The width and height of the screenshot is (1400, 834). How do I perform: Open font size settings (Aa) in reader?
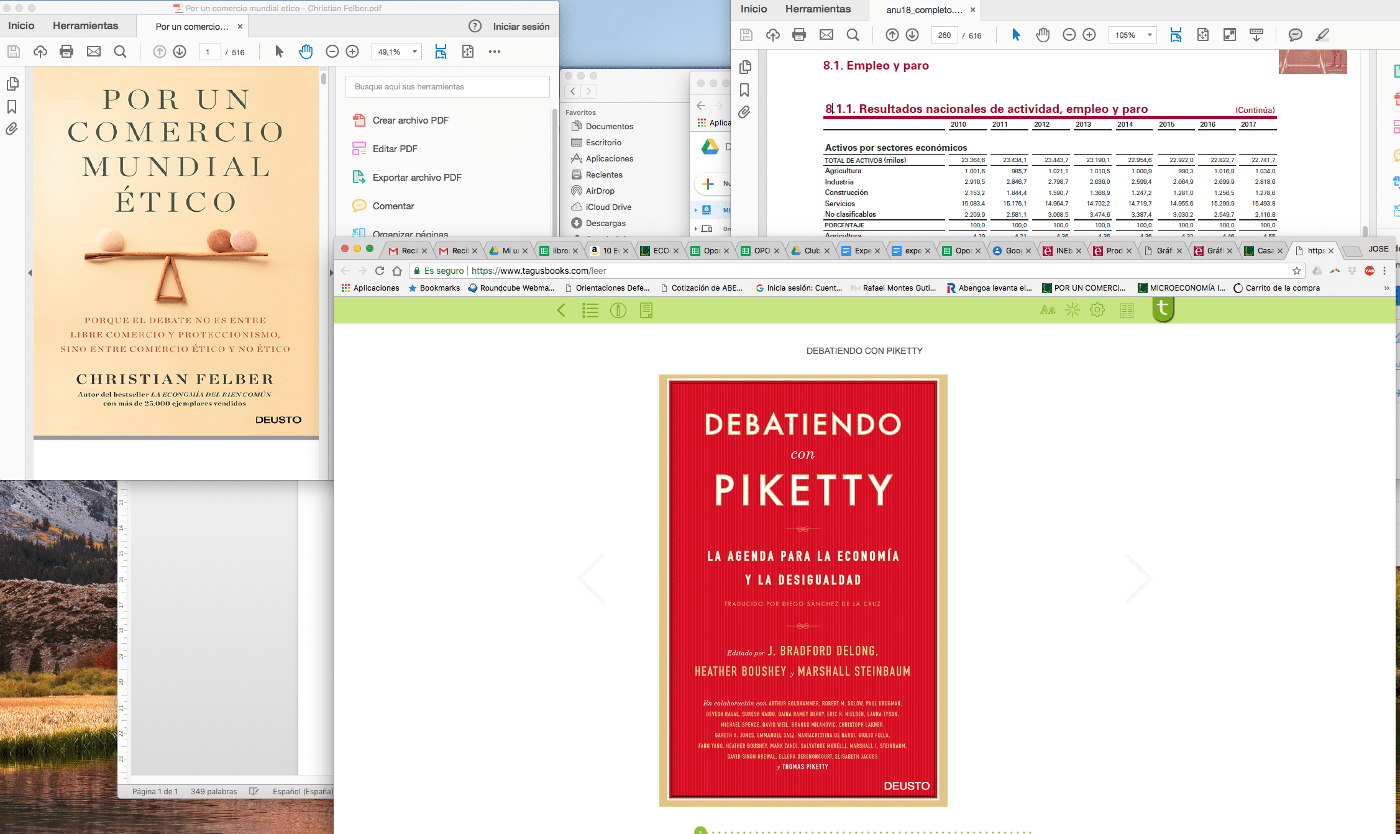click(1047, 310)
